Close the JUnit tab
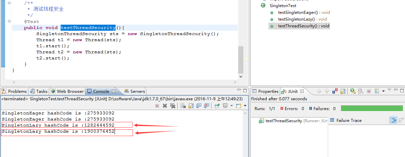405x157 pixels. point(302,91)
